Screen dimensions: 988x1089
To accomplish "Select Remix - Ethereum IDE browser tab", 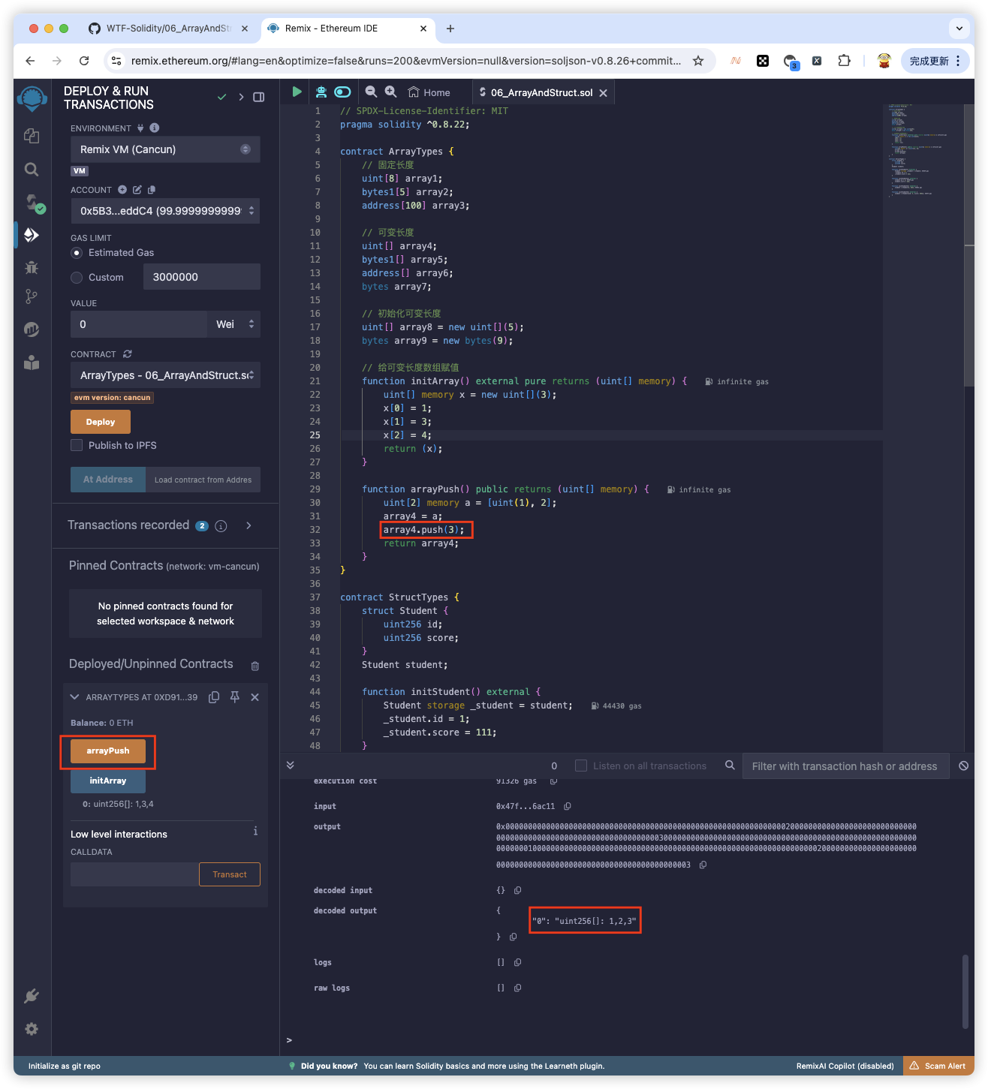I will click(347, 29).
